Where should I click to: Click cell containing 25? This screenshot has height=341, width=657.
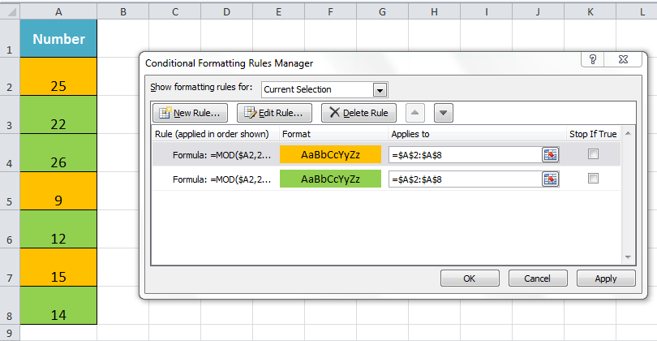[x=58, y=76]
